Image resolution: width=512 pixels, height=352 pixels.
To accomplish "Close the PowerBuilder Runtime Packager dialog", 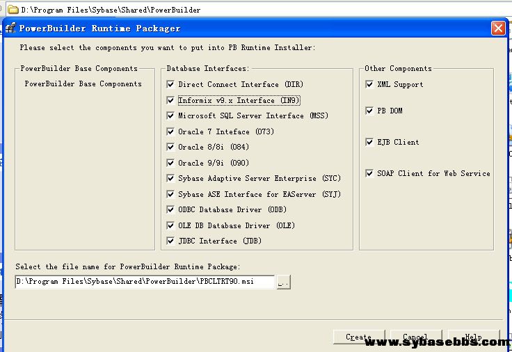I will click(498, 29).
